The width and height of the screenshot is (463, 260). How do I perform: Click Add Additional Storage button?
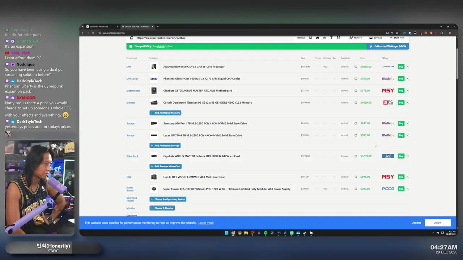pos(165,146)
